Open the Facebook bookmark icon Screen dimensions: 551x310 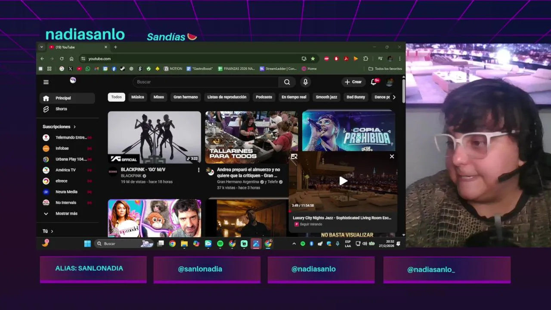point(114,68)
